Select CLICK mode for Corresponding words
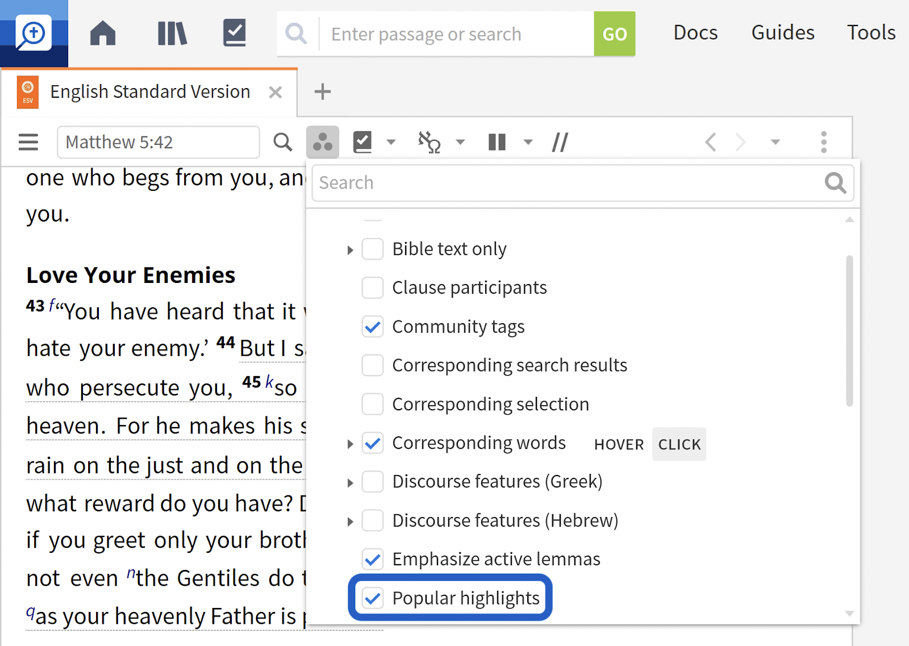Viewport: 909px width, 646px height. (679, 444)
